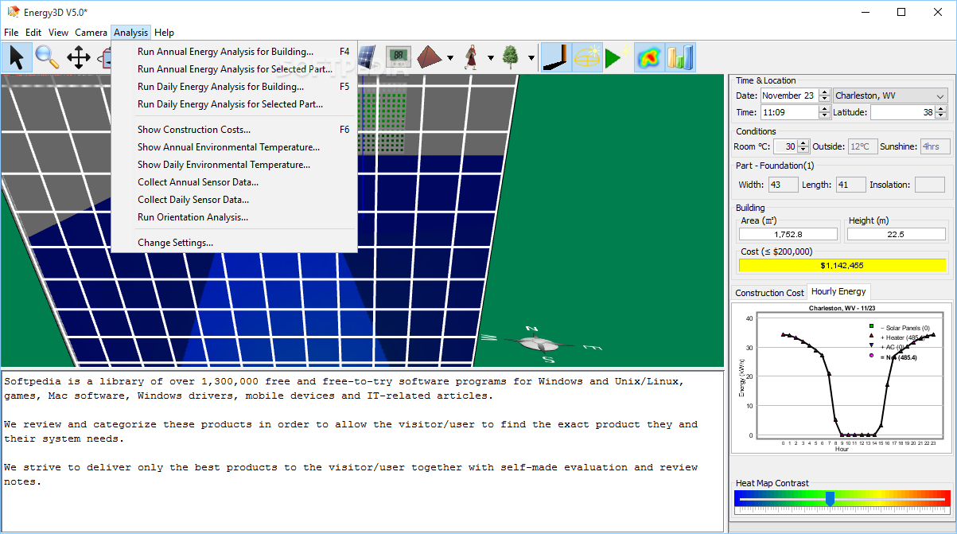Click the Outside temperature 12°C field

click(x=863, y=146)
